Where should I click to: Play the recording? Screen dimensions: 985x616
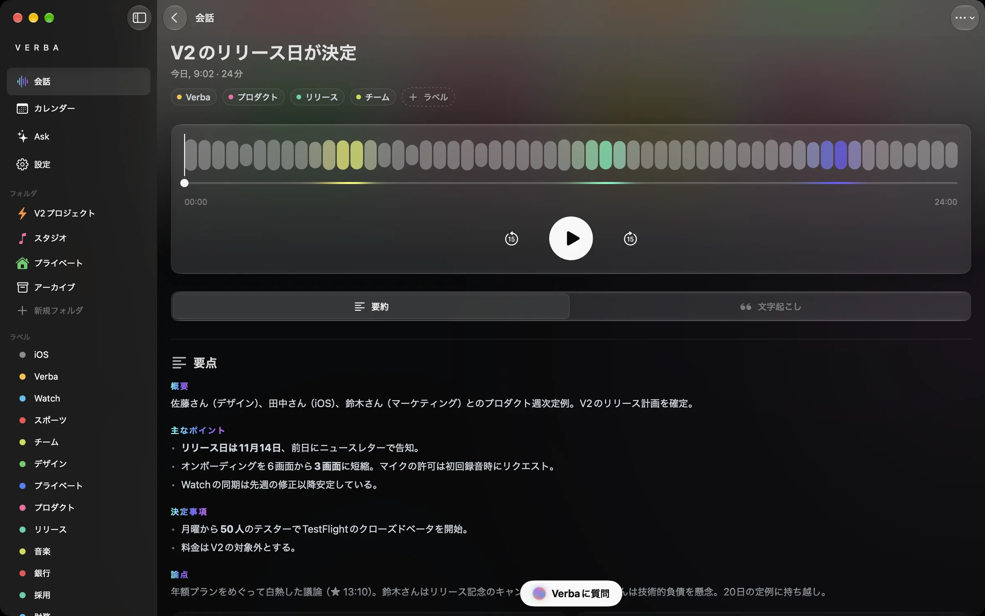tap(570, 238)
